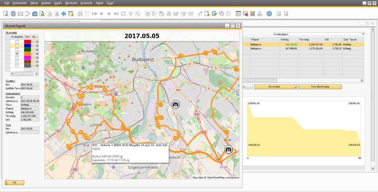Click the yellow-header window toolbar icon
This screenshot has height=192, width=378.
tap(252, 14)
